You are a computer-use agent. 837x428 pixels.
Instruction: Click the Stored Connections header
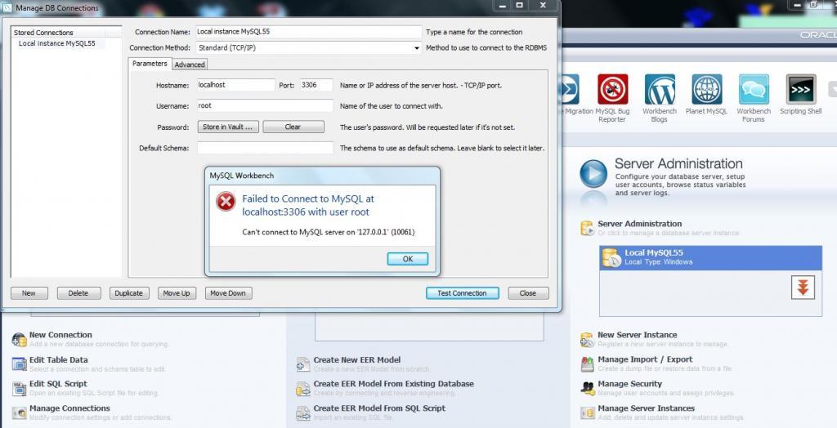66,33
